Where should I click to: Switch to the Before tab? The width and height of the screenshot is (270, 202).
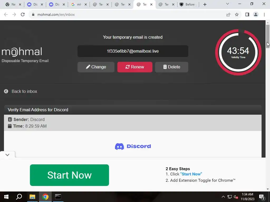coord(188,4)
